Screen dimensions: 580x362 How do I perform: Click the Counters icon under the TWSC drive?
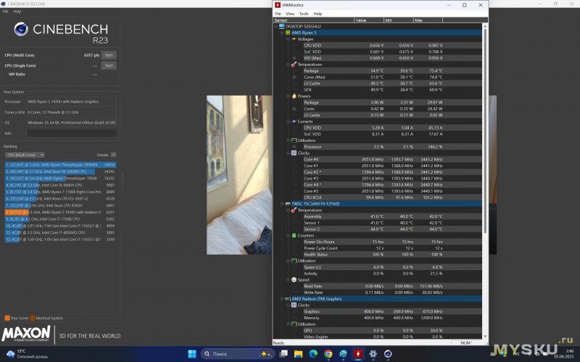[294, 235]
